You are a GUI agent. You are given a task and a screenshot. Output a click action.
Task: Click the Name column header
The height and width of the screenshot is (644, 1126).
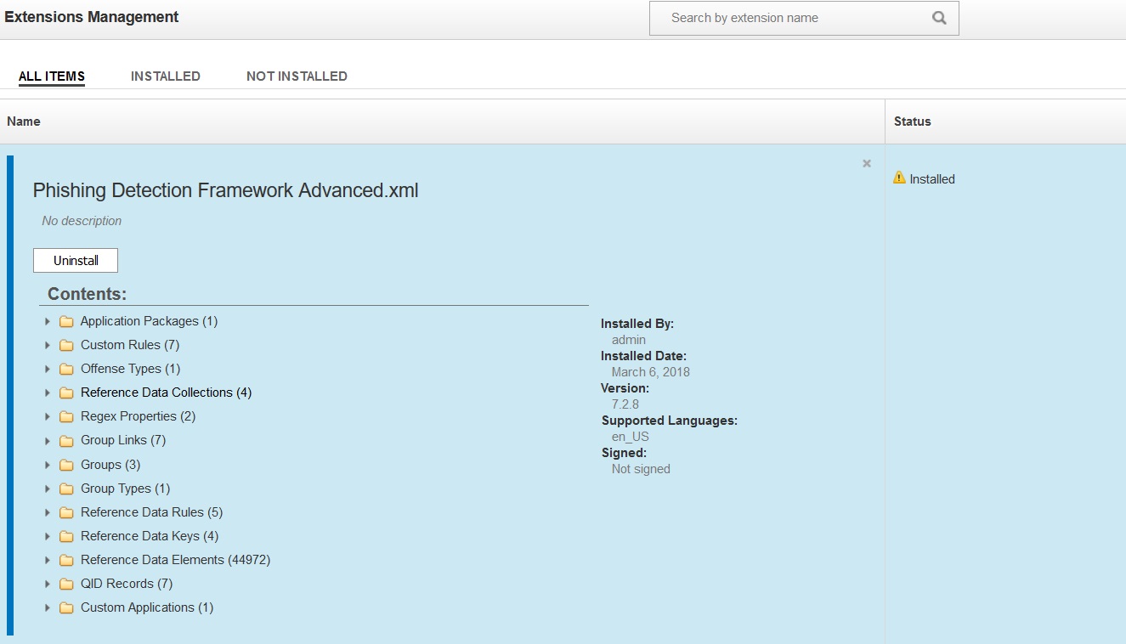[24, 121]
